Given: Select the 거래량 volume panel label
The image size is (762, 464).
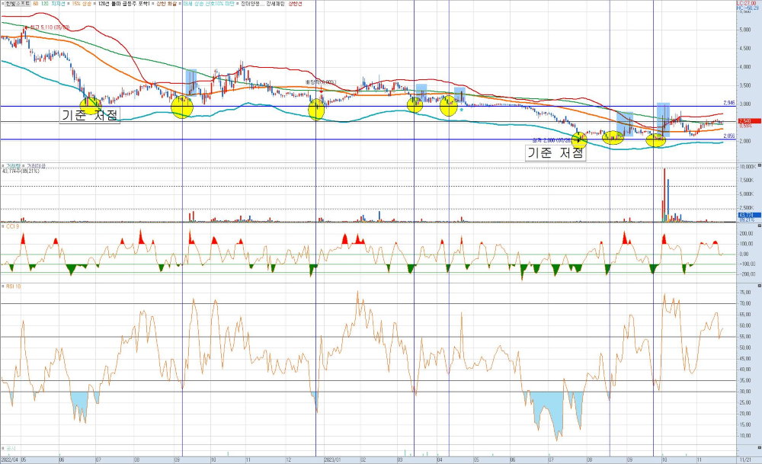Looking at the screenshot, I should click(x=13, y=166).
